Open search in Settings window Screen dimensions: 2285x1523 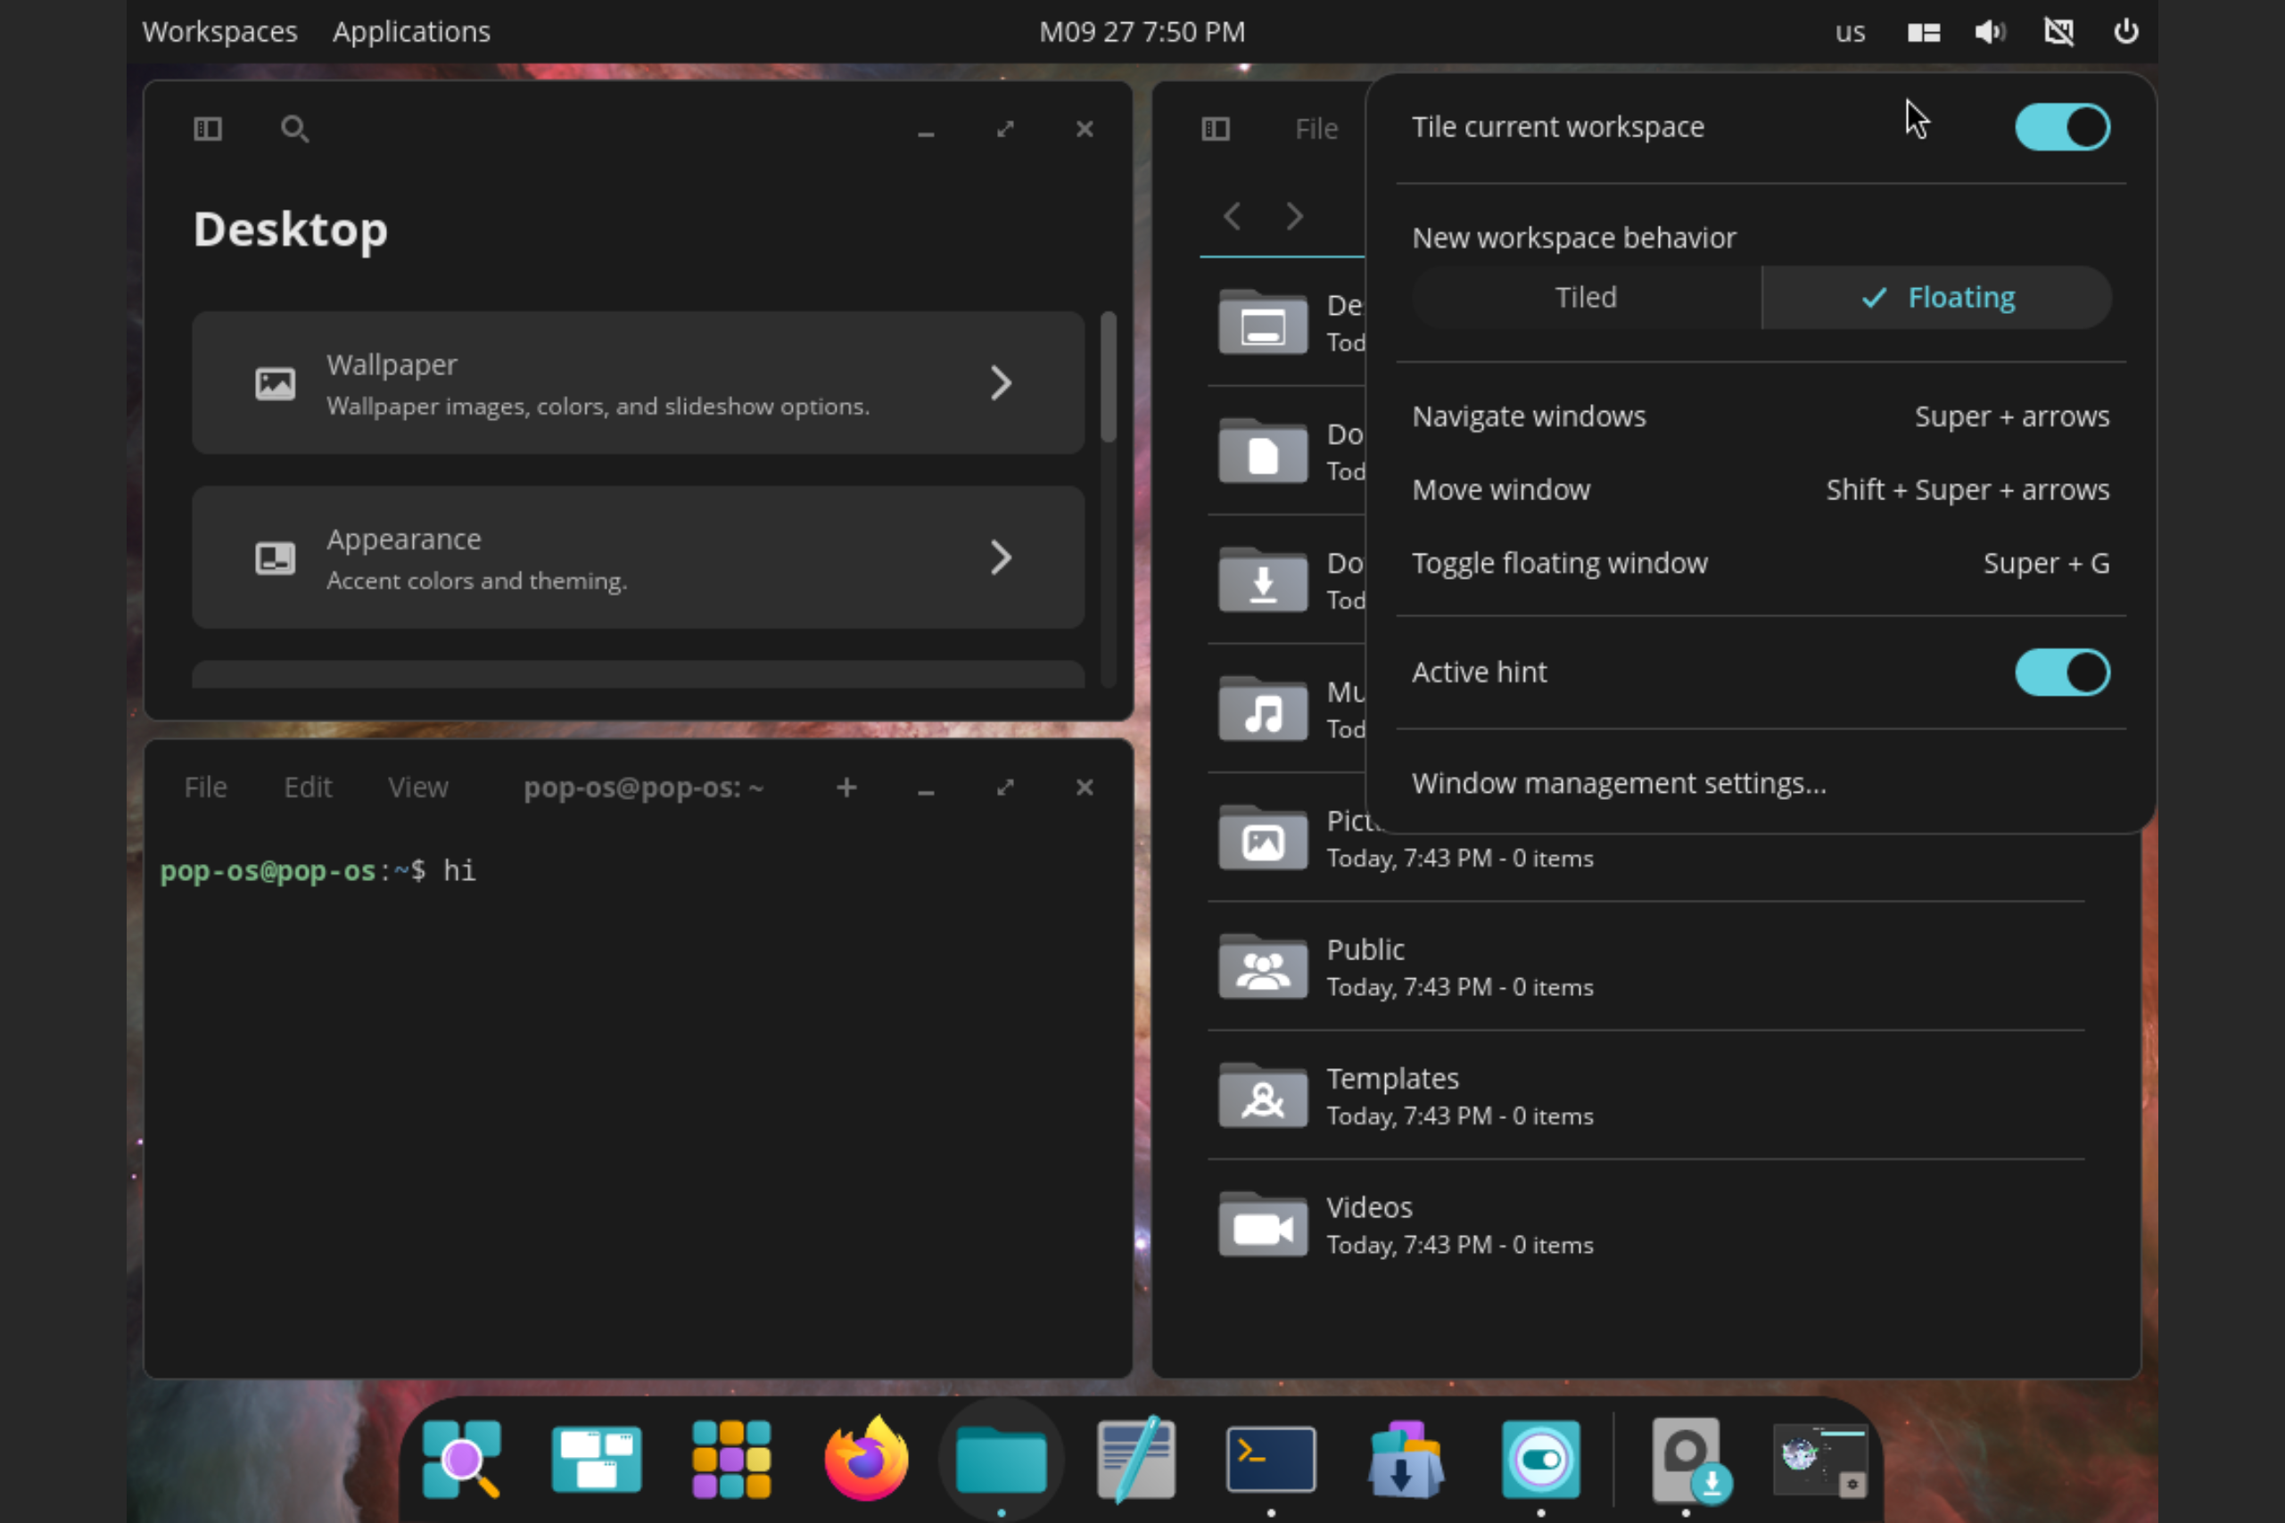pos(294,128)
